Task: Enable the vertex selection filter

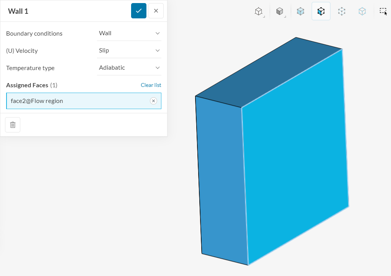Action: tap(362, 11)
